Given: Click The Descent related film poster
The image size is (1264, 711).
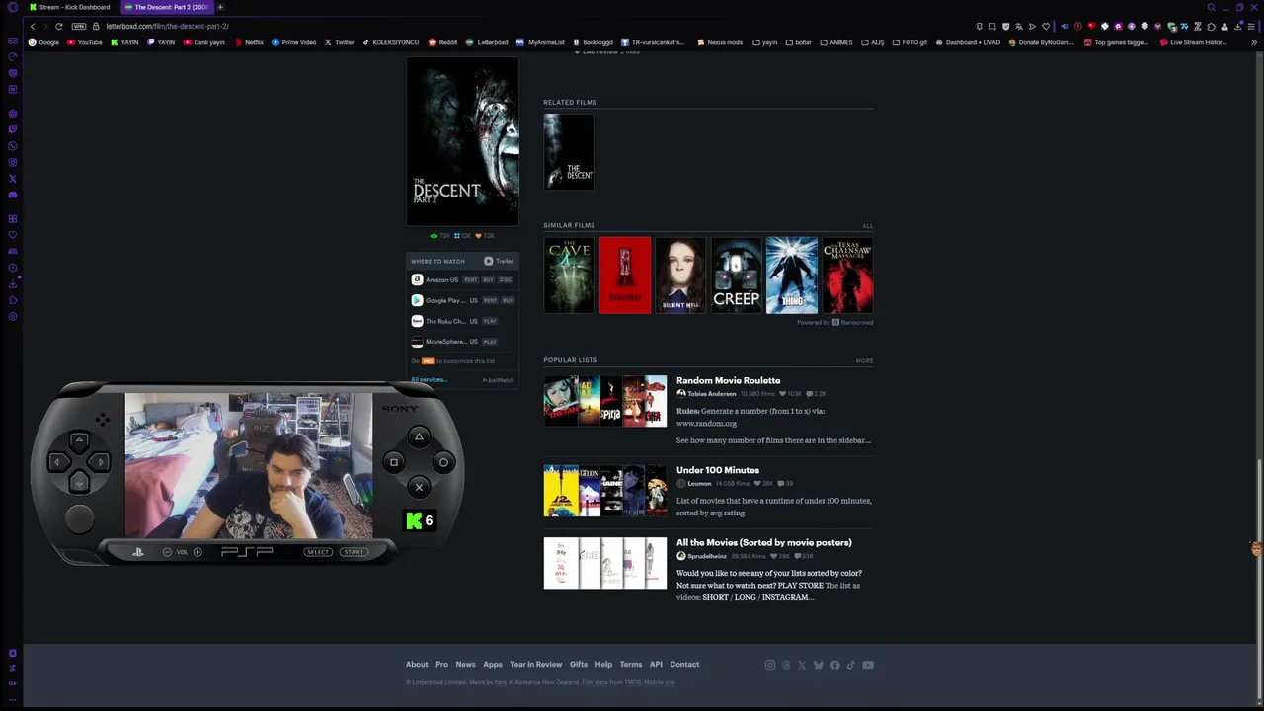Looking at the screenshot, I should pos(570,151).
